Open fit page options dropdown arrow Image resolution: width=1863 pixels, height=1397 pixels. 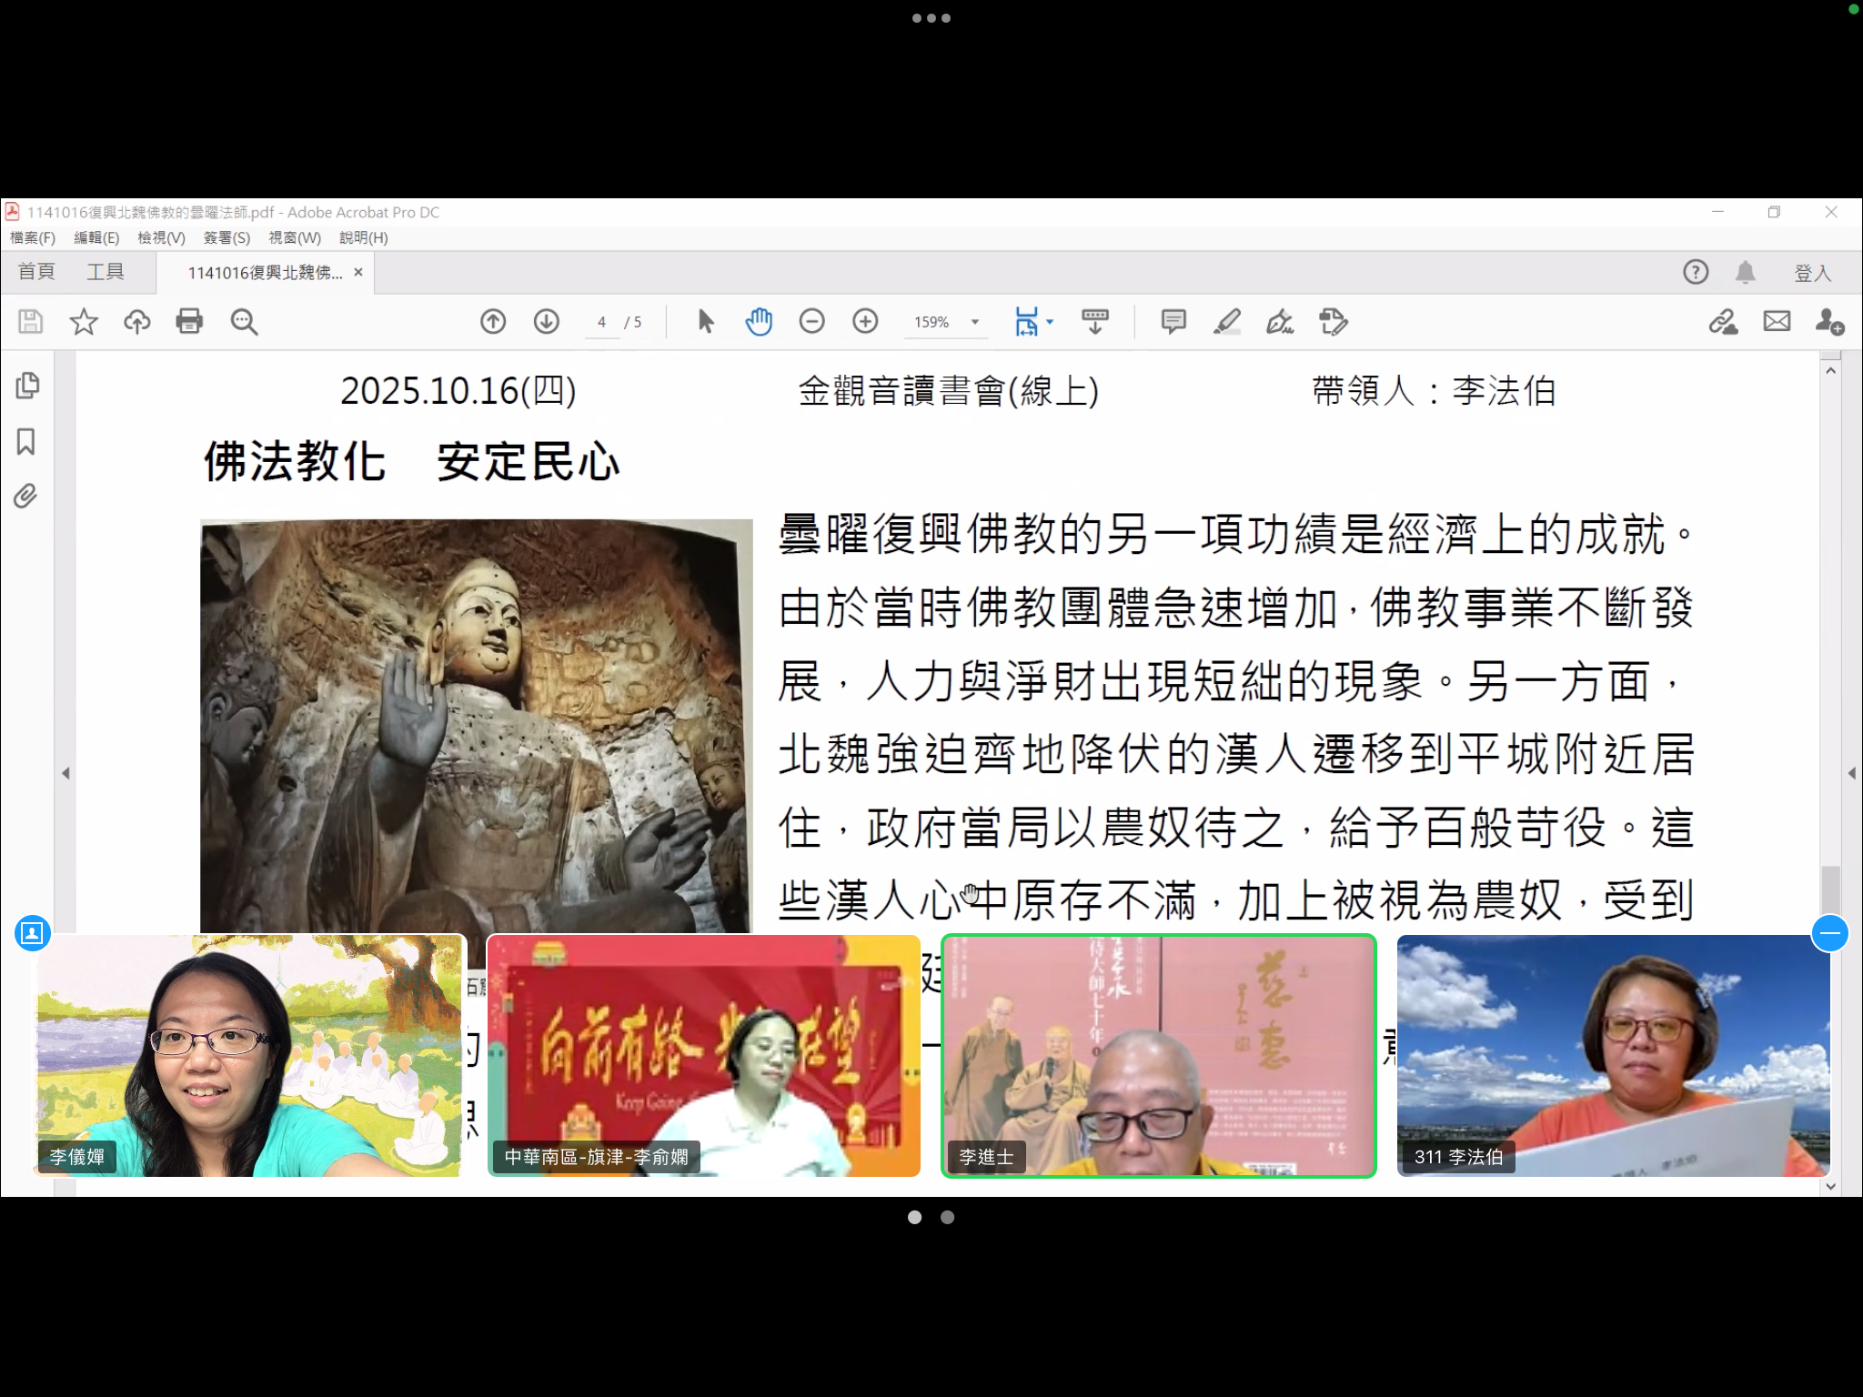(1050, 322)
